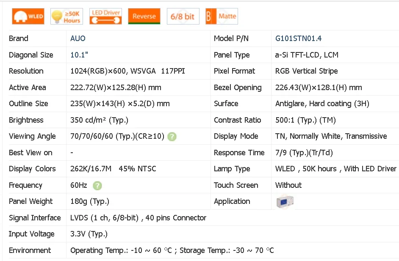Click the WLED backlight badge

28,16
